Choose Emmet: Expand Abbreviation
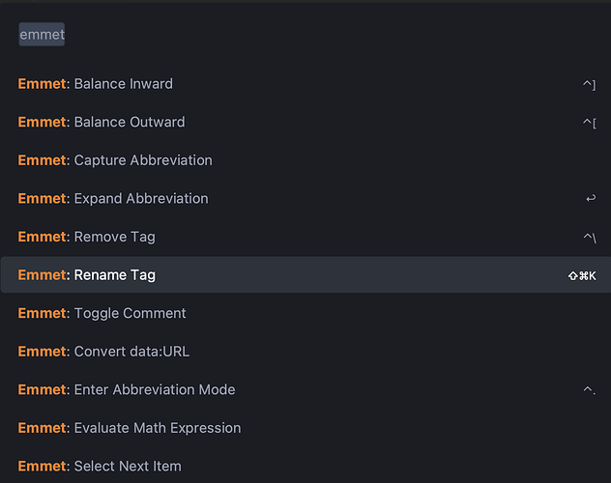Viewport: 611px width, 483px height. [x=305, y=198]
